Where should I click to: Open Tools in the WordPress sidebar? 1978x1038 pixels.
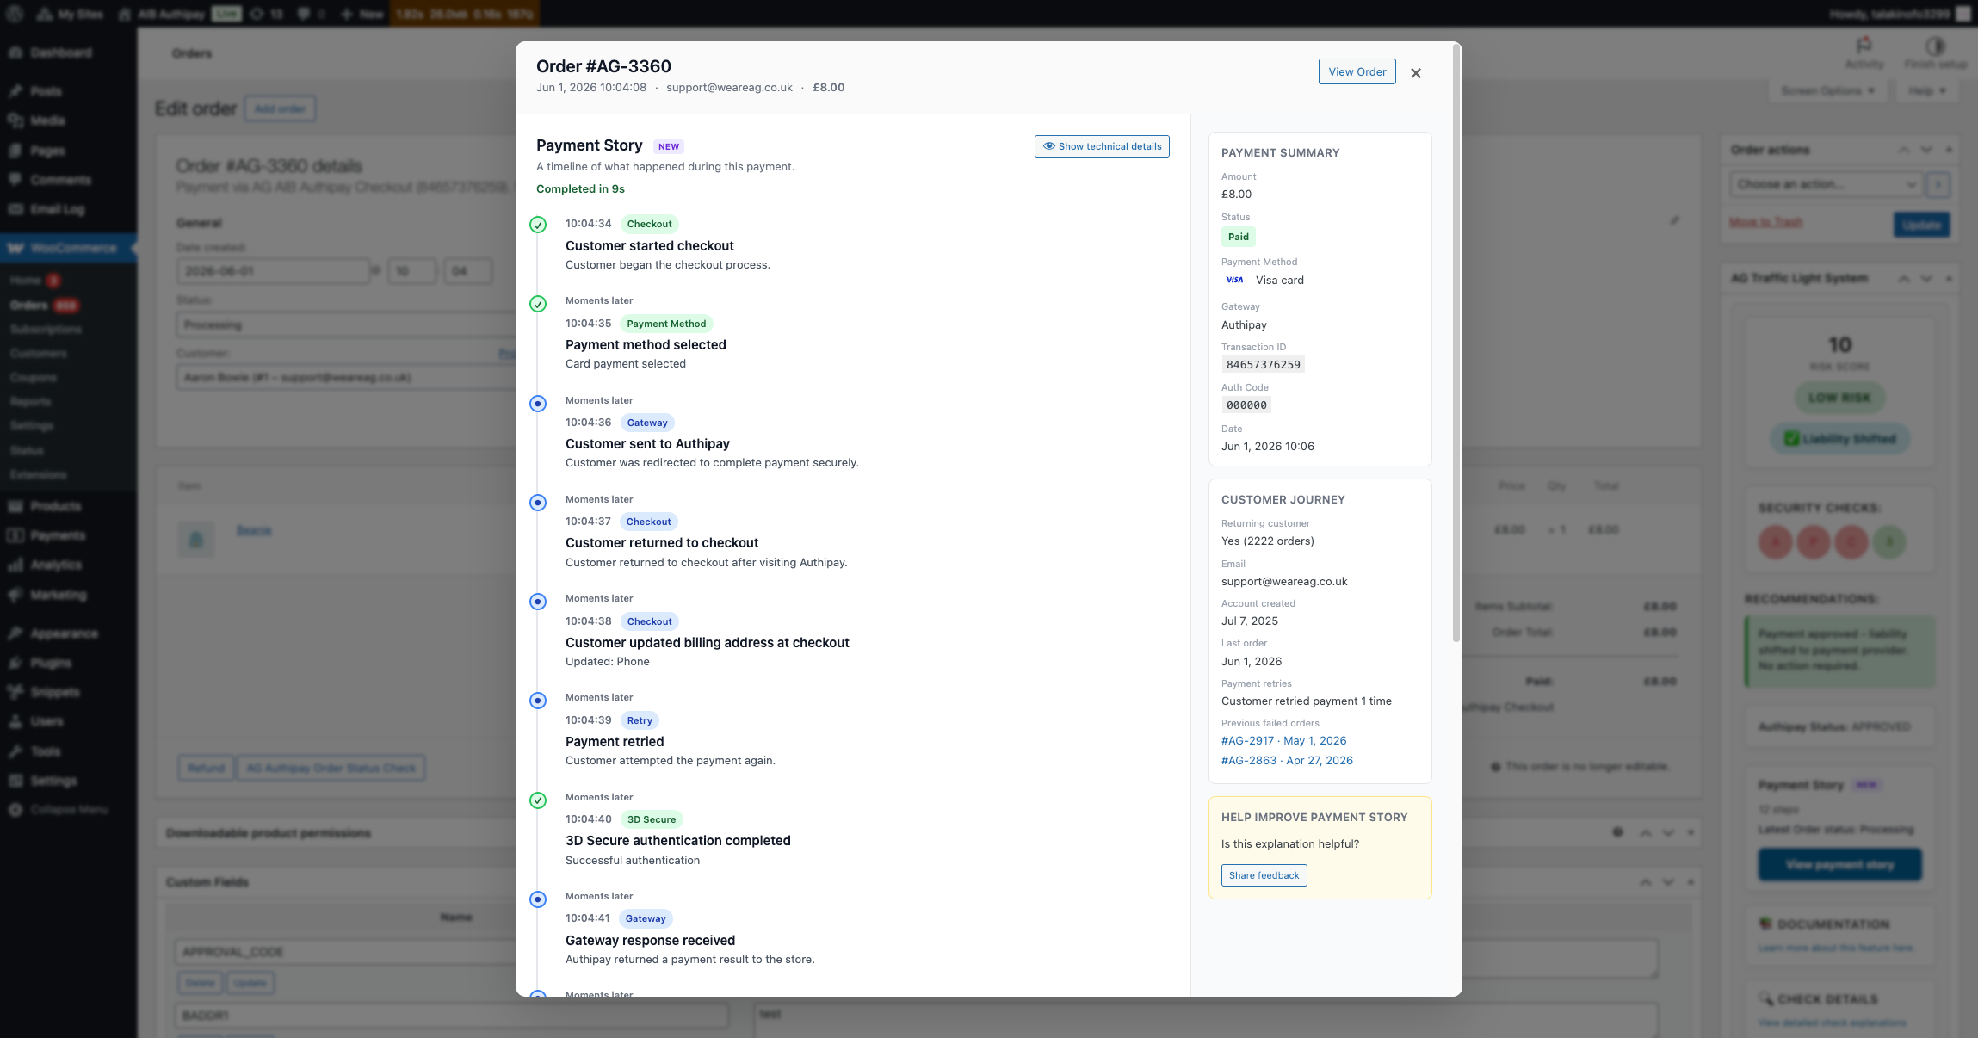coord(46,751)
